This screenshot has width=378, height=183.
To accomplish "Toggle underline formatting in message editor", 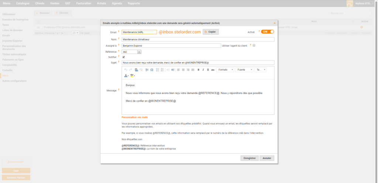I will point(207,70).
